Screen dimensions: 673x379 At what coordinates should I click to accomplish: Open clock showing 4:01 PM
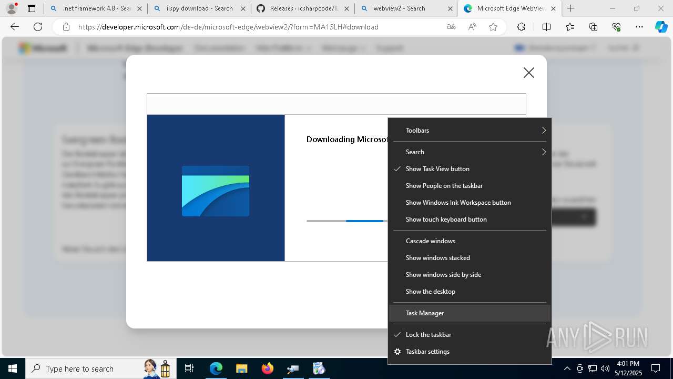(628, 368)
